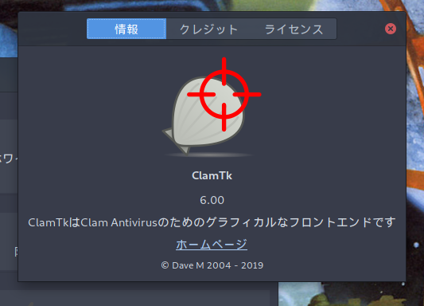
Task: Click the © Dave M 2004 - 2019 text
Action: [212, 265]
